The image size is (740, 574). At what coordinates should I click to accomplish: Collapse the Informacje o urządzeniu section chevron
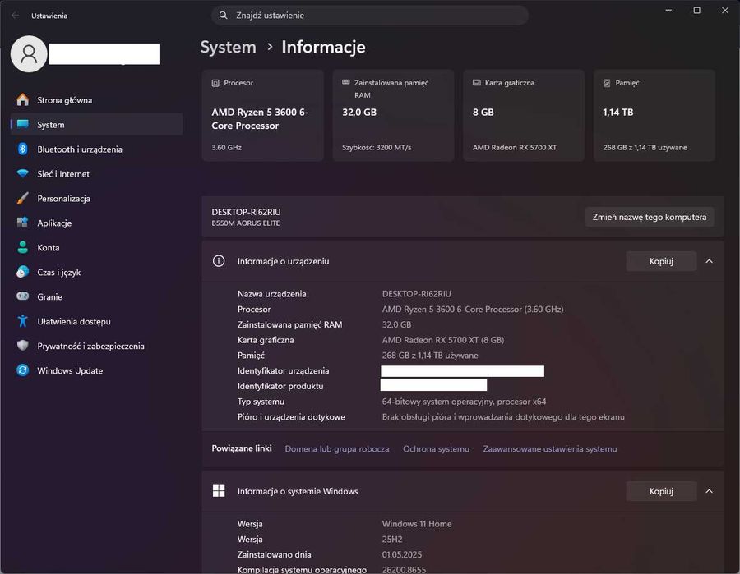click(x=709, y=261)
